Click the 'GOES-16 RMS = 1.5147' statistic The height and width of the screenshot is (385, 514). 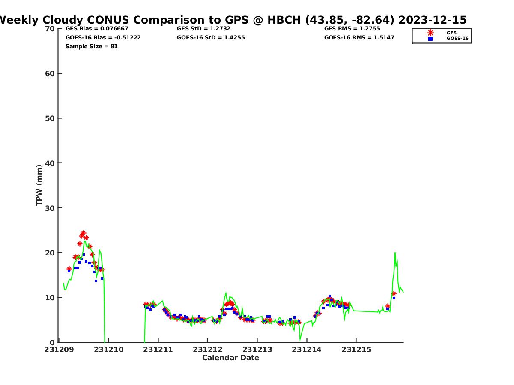click(x=359, y=37)
